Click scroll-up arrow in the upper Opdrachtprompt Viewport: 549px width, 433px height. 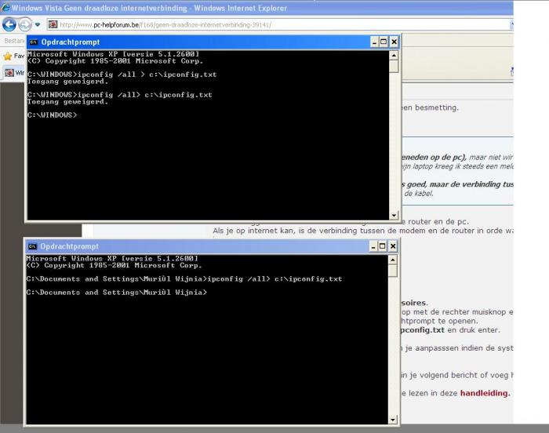point(394,56)
